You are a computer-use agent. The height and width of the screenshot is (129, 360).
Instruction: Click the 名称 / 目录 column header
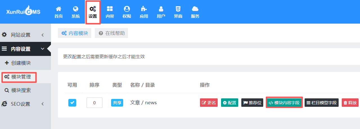coord(143,85)
